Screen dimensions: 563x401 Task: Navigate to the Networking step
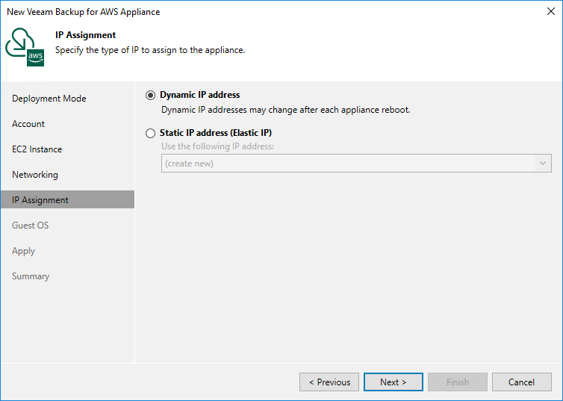pyautogui.click(x=35, y=175)
